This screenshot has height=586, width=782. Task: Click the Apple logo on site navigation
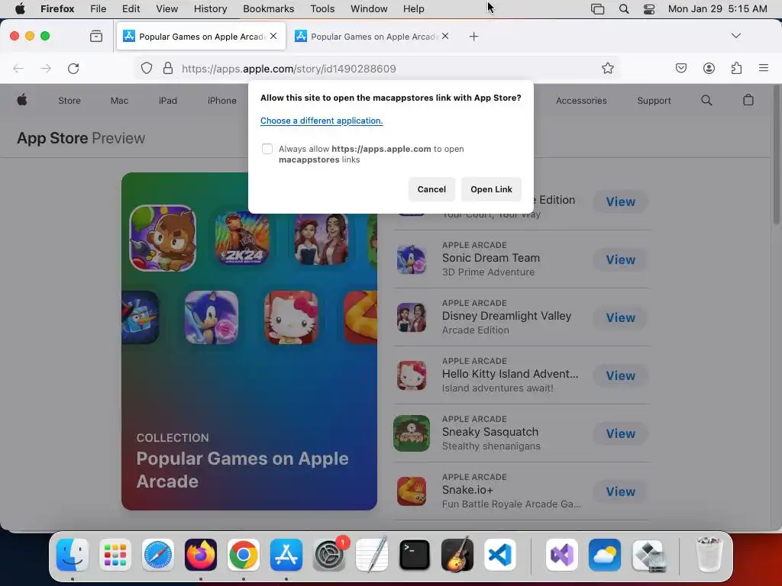(x=22, y=100)
